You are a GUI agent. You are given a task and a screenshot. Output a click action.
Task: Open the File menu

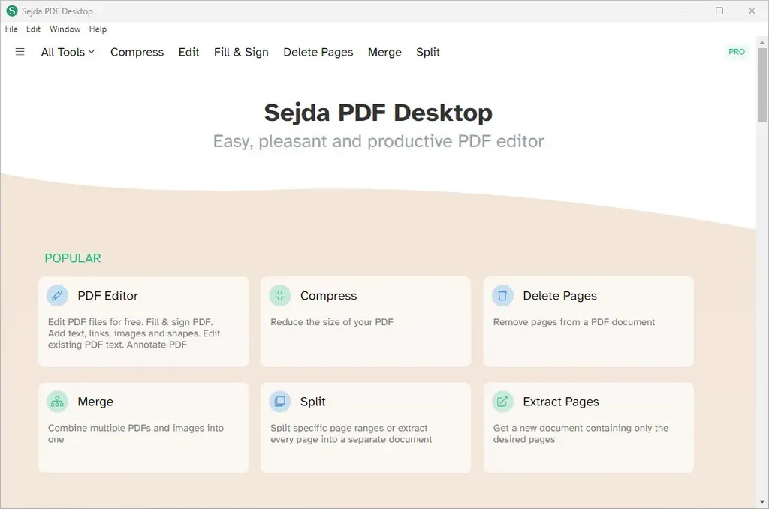point(11,29)
